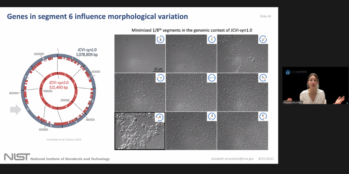This screenshot has width=349, height=174.
Task: Click the gray arrow pointing to segment 6
Action: (x=15, y=110)
